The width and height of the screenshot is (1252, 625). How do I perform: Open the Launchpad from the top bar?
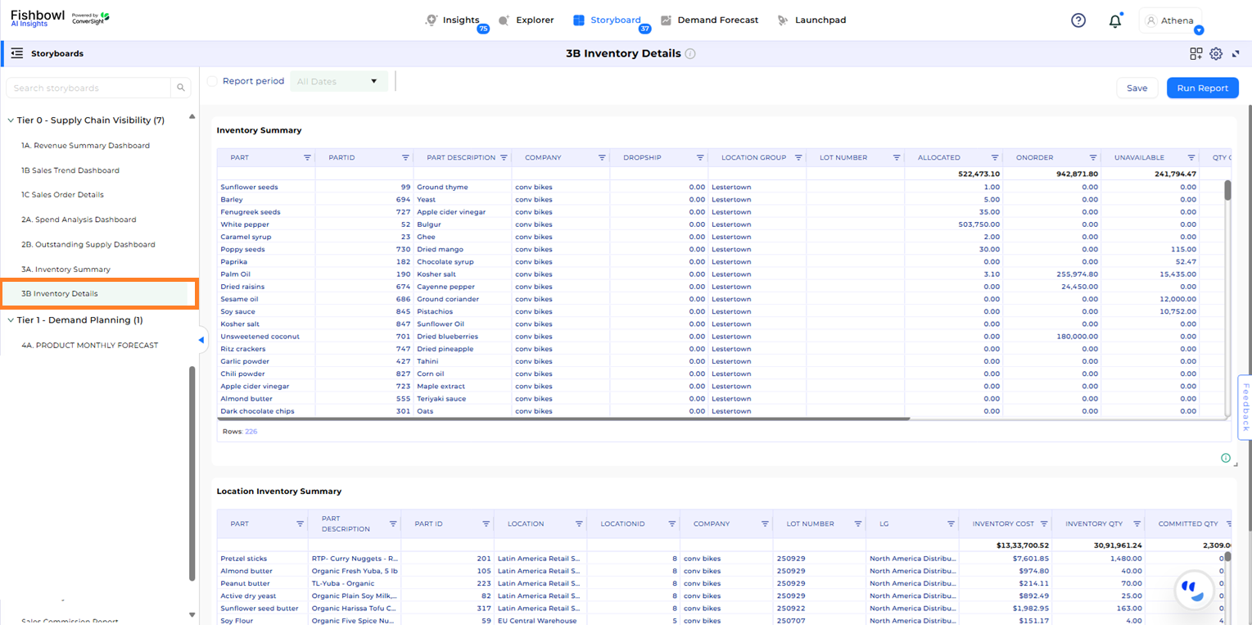820,20
